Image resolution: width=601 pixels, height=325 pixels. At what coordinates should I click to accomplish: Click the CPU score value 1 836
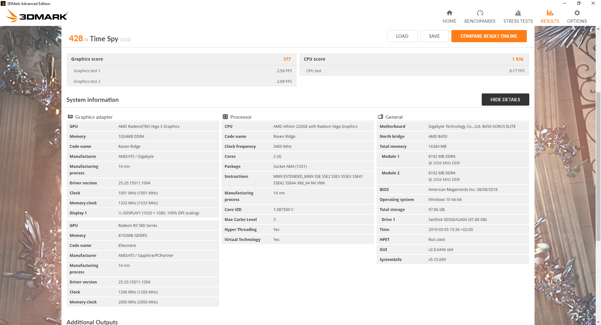click(518, 59)
